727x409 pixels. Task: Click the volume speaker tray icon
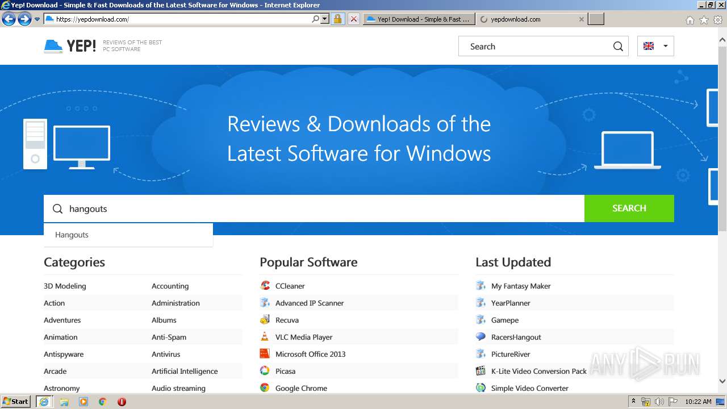[659, 402]
